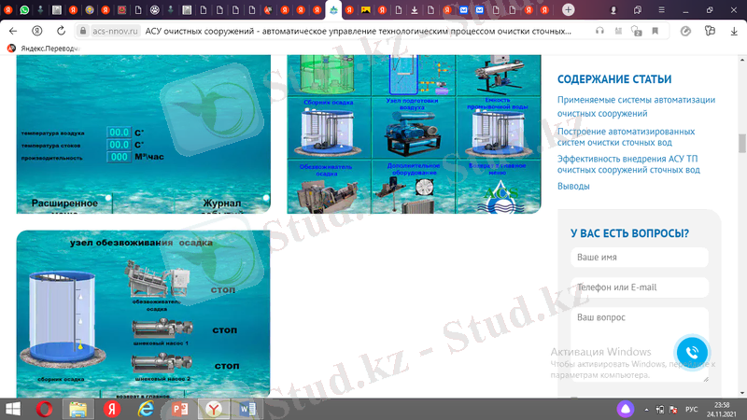The width and height of the screenshot is (747, 420).
Task: Open Opera from the taskbar
Action: pyautogui.click(x=44, y=409)
